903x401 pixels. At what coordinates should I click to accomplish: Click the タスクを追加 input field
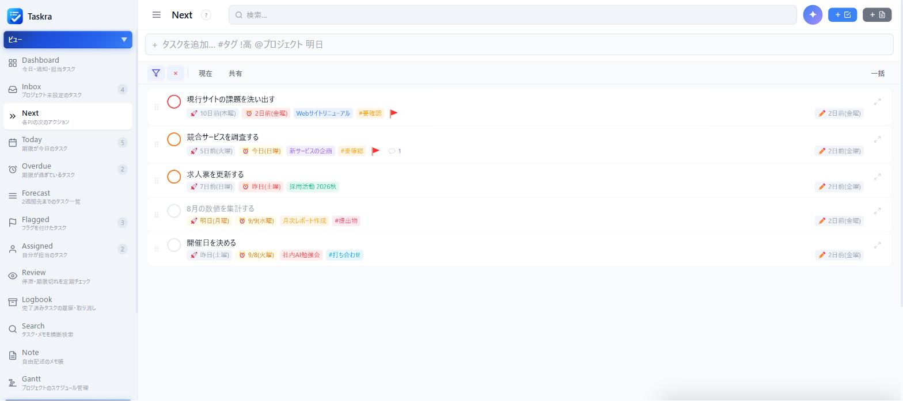coord(519,44)
